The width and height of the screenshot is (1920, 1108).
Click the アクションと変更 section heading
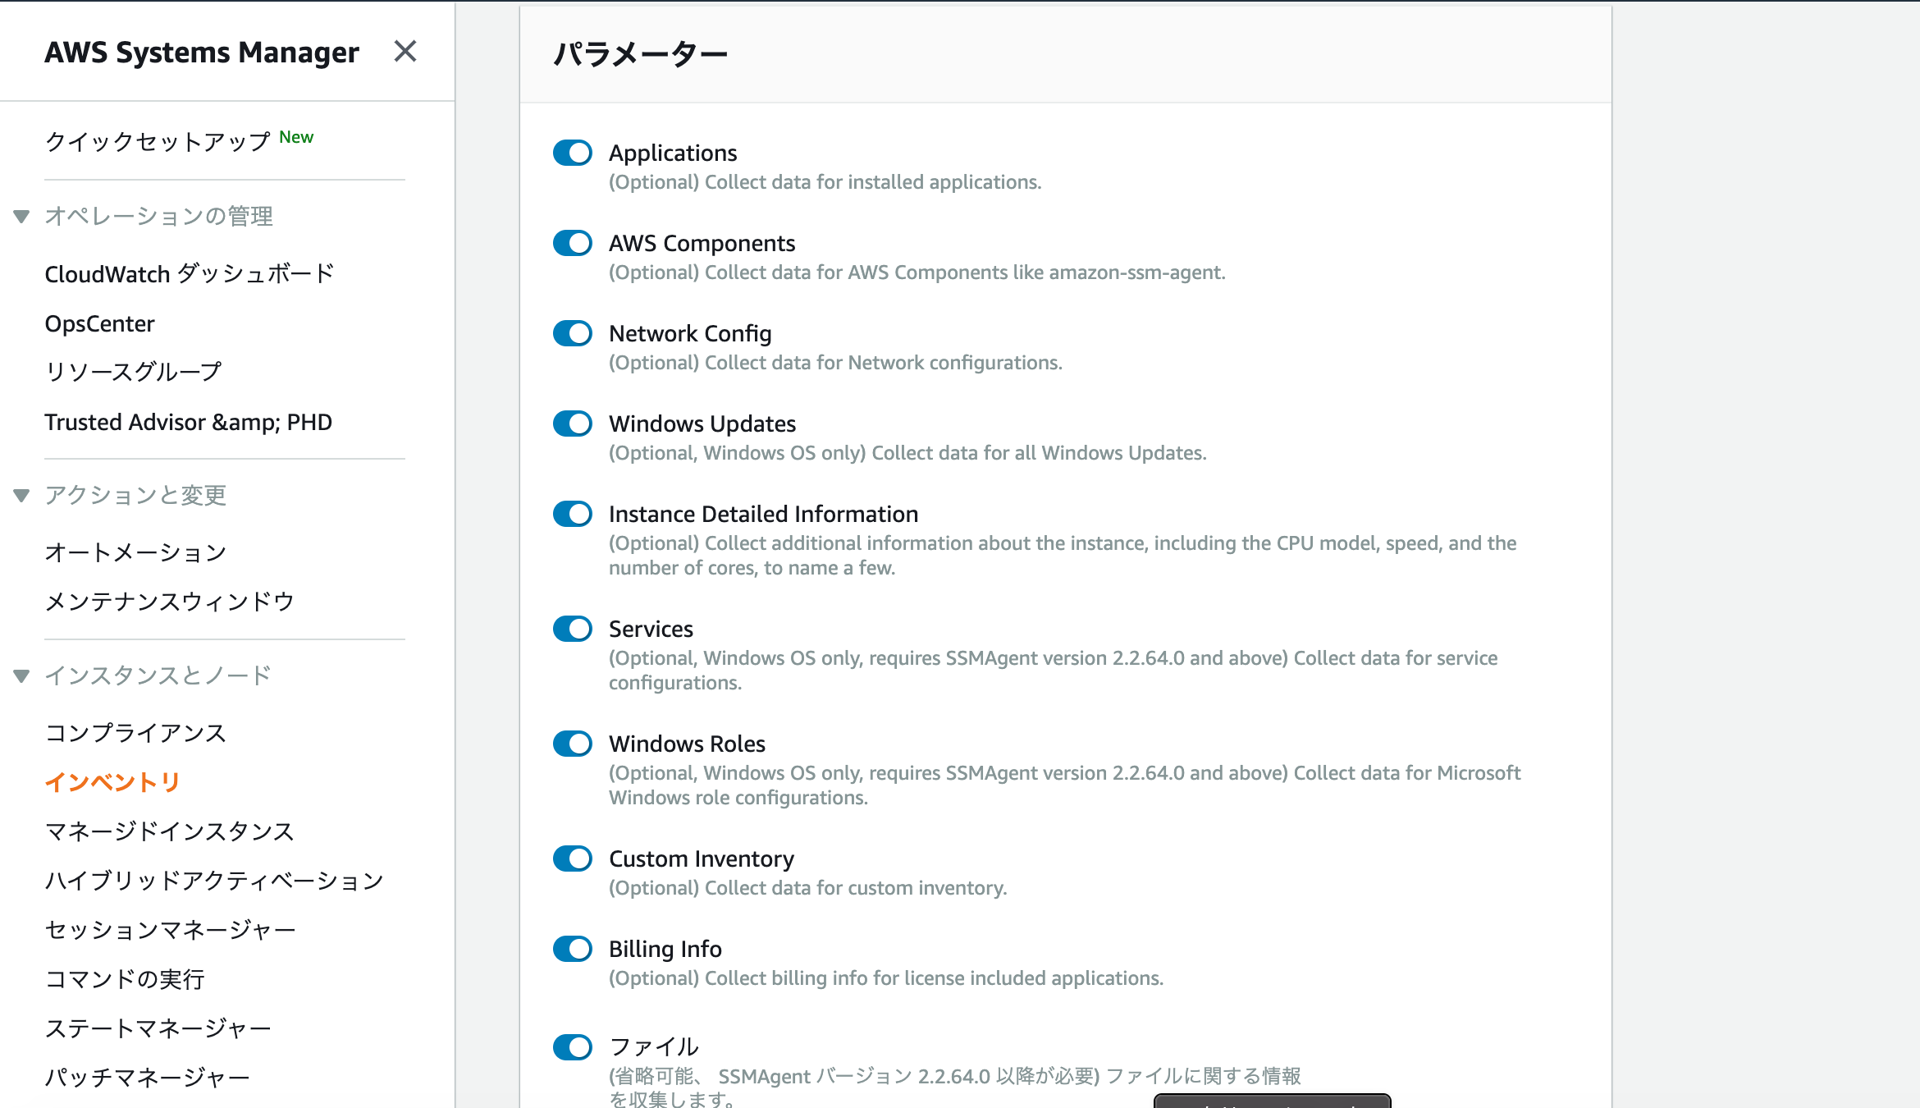click(x=135, y=495)
